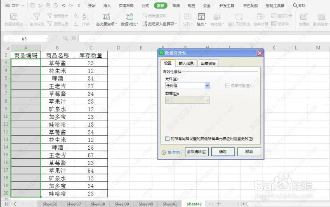The width and height of the screenshot is (330, 207).
Task: Click the 查找 search magnifier icon
Action: pos(295,6)
